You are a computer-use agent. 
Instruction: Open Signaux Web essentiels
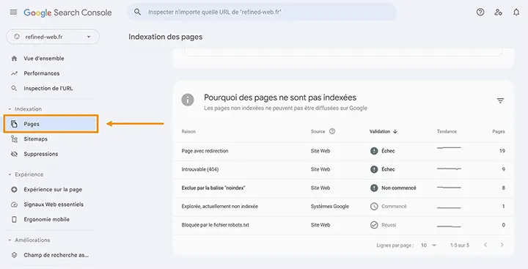(54, 204)
